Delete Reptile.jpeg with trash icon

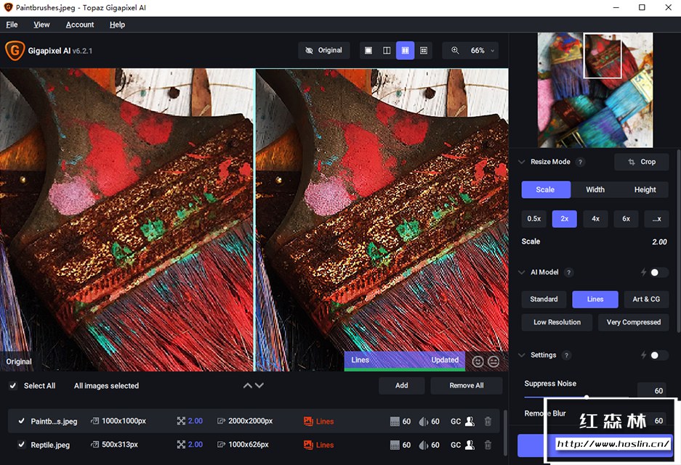click(x=488, y=445)
